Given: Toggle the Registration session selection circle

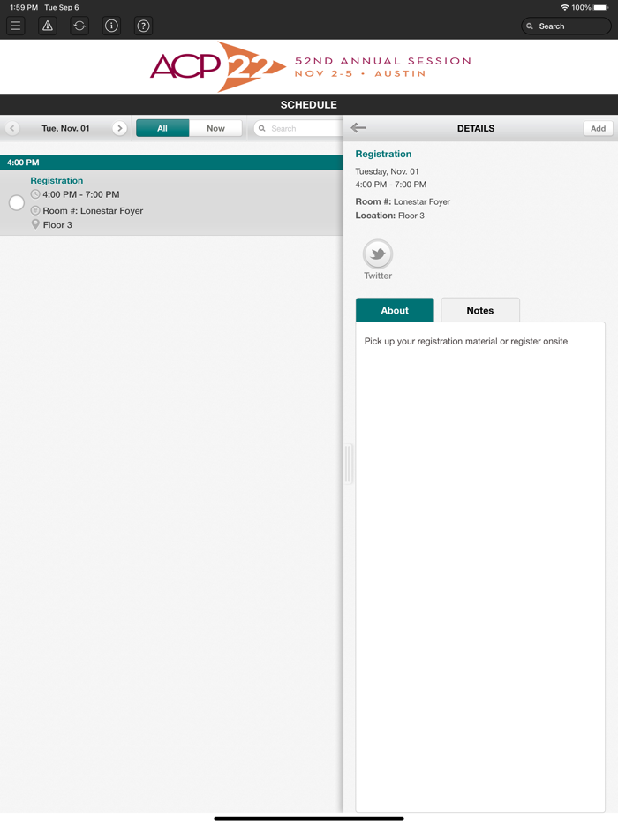Looking at the screenshot, I should [16, 202].
